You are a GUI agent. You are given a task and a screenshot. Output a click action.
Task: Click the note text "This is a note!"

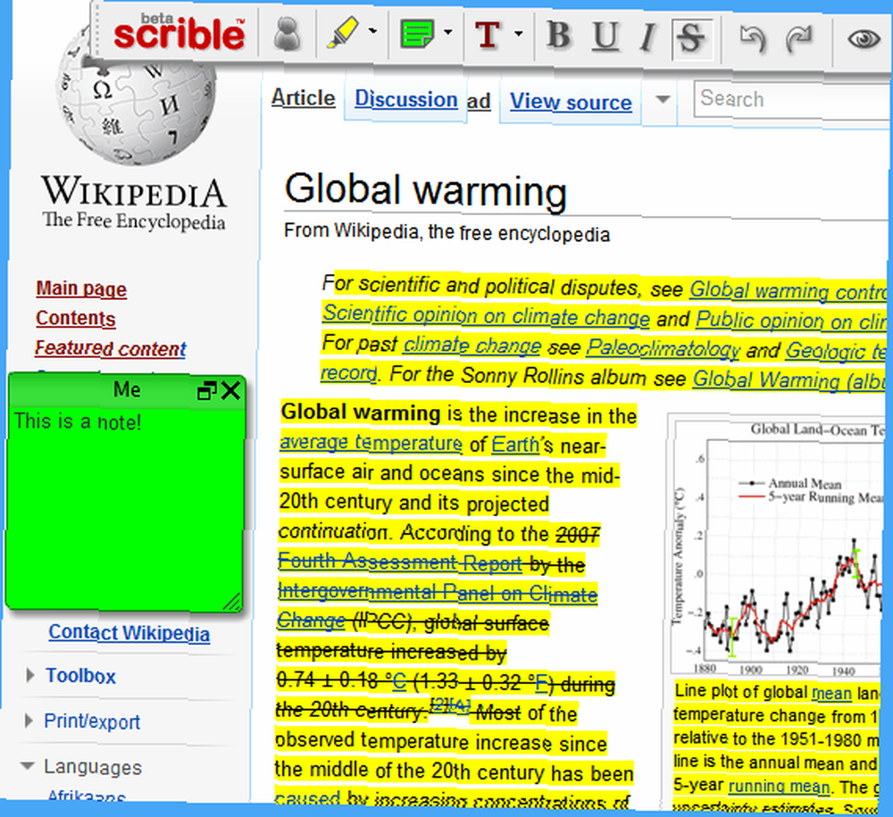coord(78,421)
